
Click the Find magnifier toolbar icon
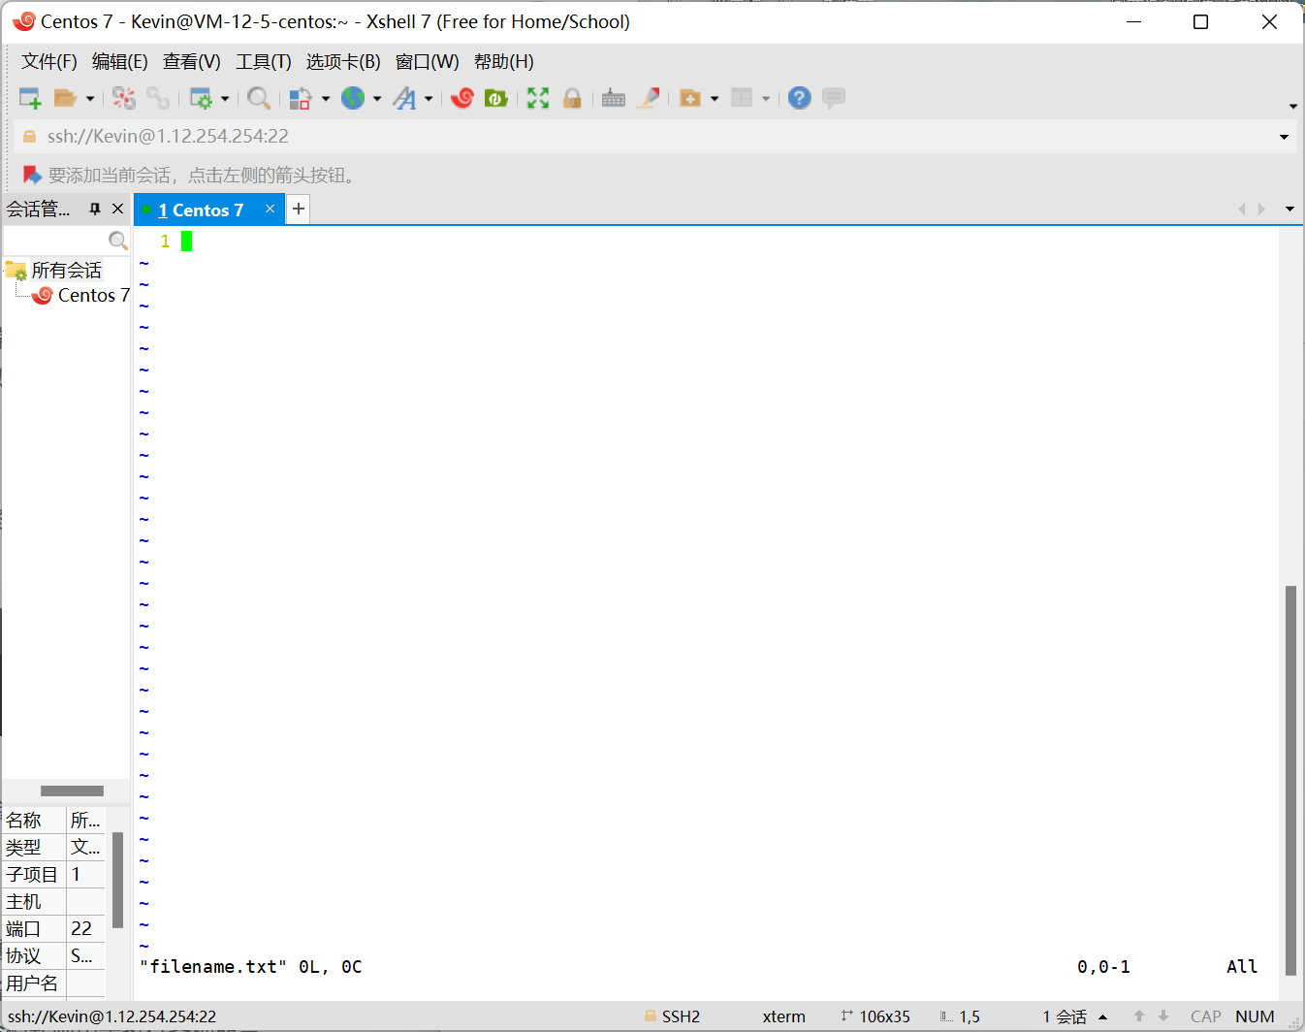click(x=258, y=98)
